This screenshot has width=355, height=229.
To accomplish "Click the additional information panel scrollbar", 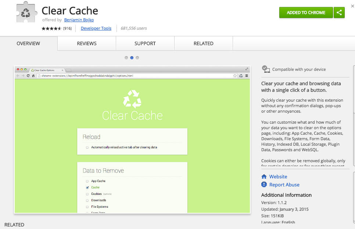I will (x=354, y=197).
